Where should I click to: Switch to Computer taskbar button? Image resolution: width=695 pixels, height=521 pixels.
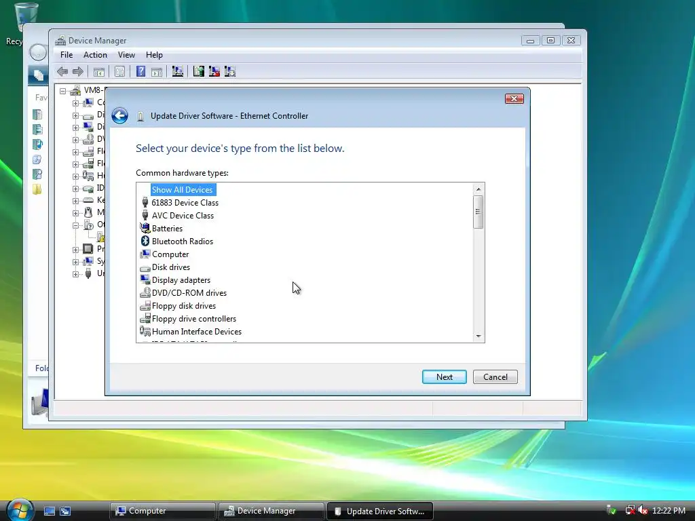pos(163,511)
